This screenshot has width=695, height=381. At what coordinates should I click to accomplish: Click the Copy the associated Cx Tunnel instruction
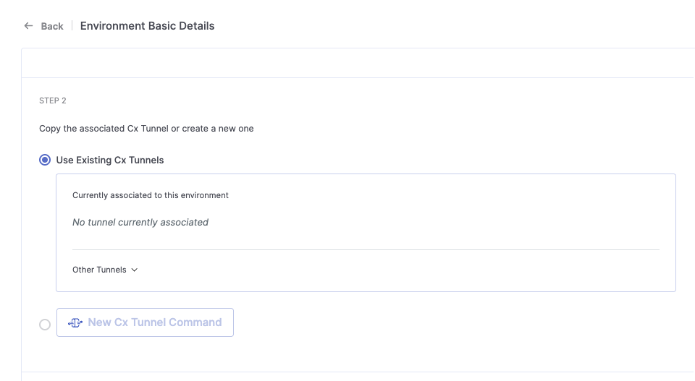(x=146, y=129)
